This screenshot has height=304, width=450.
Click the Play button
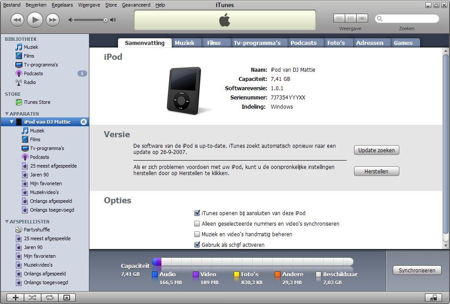(35, 20)
